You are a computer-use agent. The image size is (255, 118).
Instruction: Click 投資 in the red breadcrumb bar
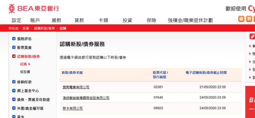click(26, 29)
